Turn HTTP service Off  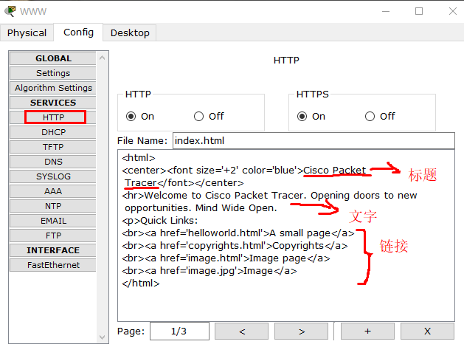(x=198, y=117)
